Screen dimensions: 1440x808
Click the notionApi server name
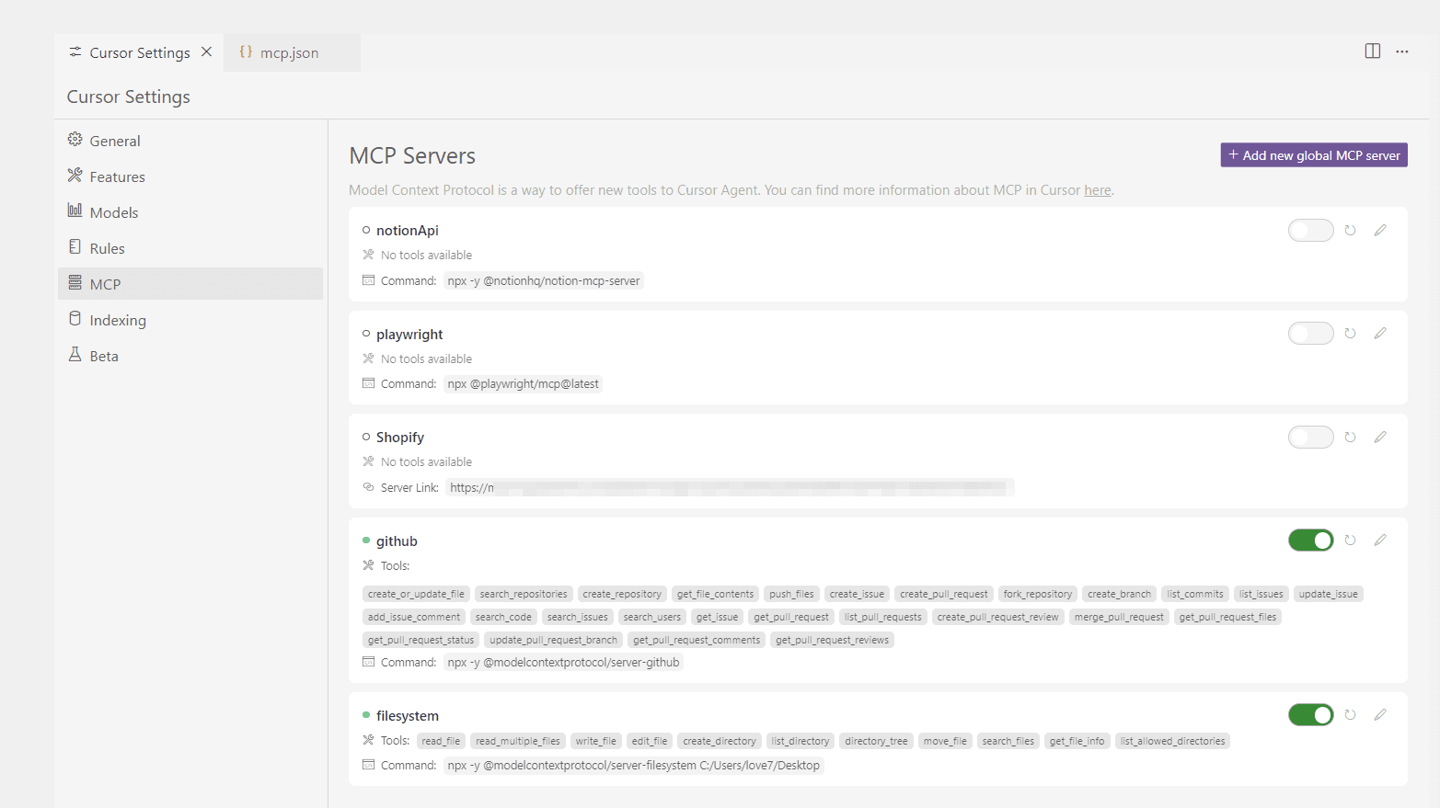tap(408, 231)
